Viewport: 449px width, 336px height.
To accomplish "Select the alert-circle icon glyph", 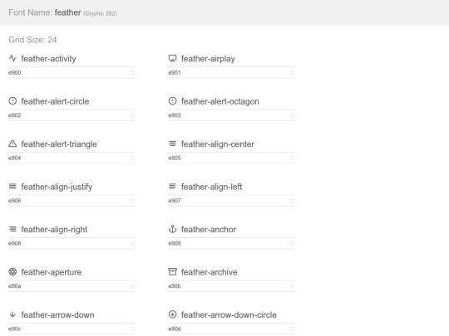I will 12,101.
